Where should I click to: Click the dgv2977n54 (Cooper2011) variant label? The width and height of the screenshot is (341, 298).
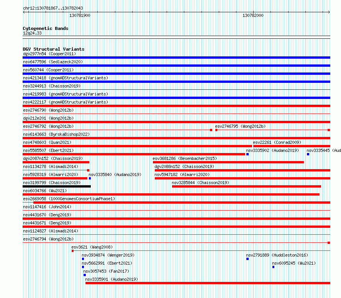pos(49,54)
